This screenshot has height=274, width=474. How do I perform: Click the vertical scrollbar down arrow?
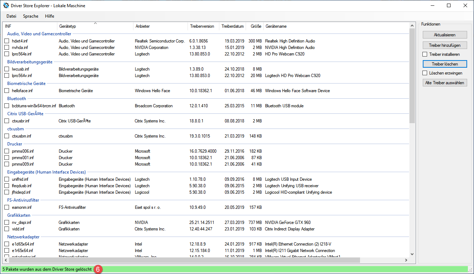tap(412, 254)
